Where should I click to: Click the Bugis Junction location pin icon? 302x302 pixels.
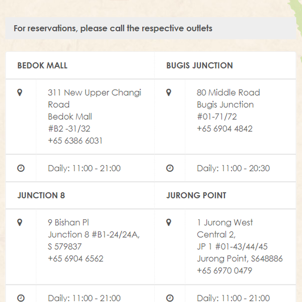pos(169,93)
